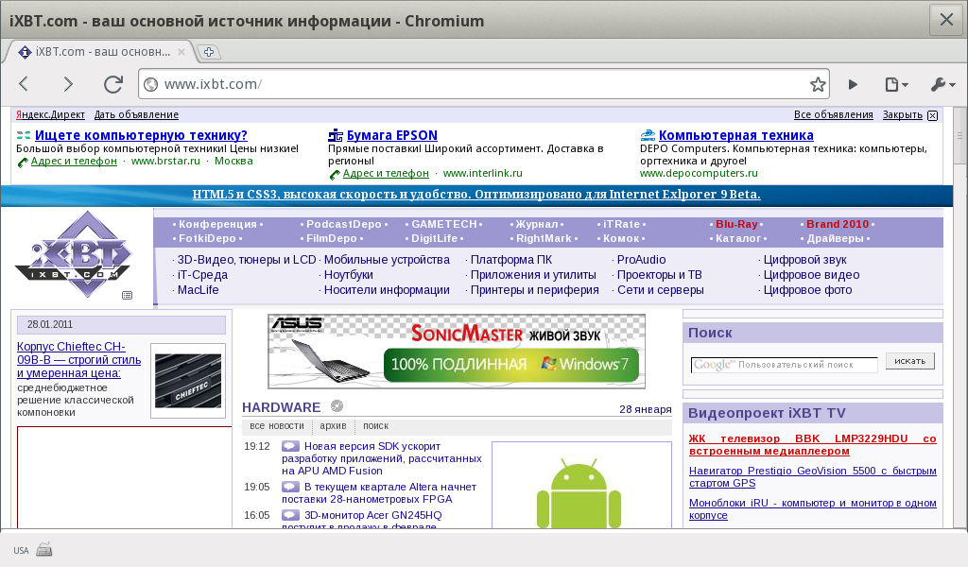Open Все объявления link
Image resolution: width=968 pixels, height=567 pixels.
pos(834,114)
